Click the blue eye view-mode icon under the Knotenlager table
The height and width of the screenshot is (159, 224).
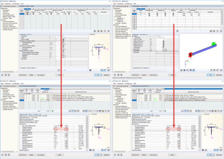tap(221, 31)
